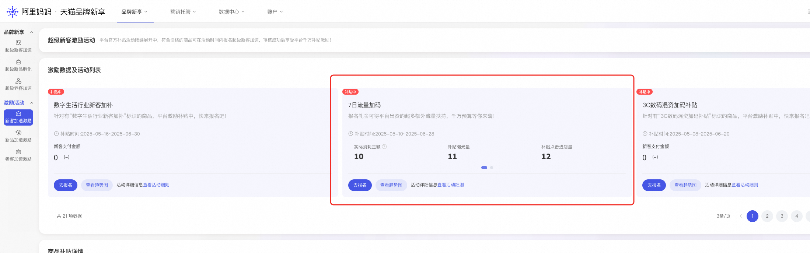Open the 账户 top menu
Viewport: 810px width, 253px height.
tap(275, 12)
